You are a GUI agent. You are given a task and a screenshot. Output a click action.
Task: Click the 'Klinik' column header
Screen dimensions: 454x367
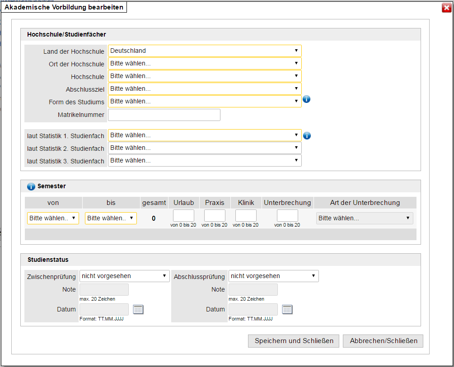tap(246, 203)
